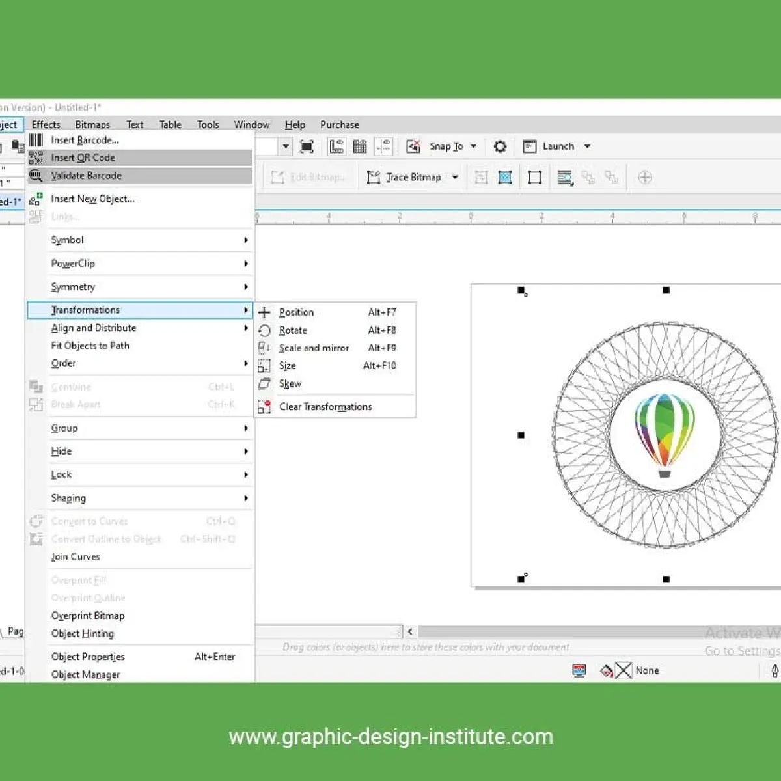Click the no-fill X swatch
781x781 pixels.
click(x=623, y=670)
